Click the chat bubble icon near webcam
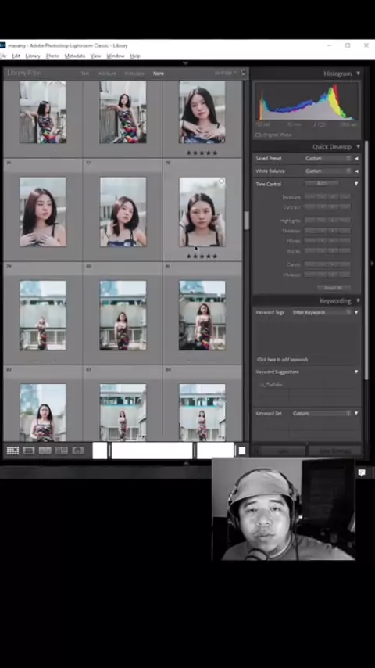 (x=362, y=472)
